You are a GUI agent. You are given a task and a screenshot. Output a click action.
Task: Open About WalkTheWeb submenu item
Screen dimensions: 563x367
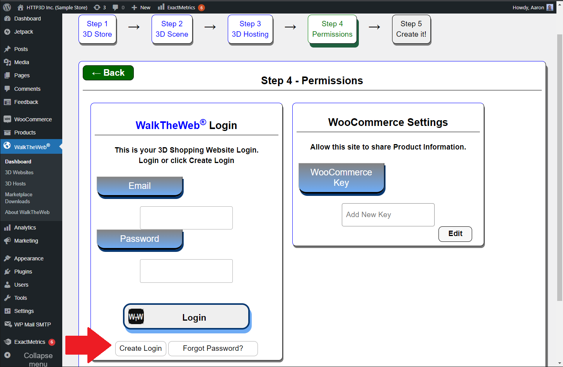[x=27, y=212]
